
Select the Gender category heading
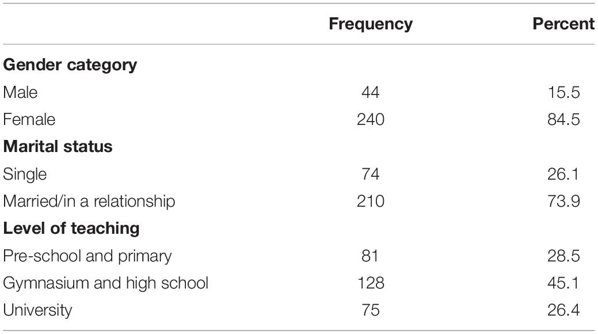coord(70,65)
